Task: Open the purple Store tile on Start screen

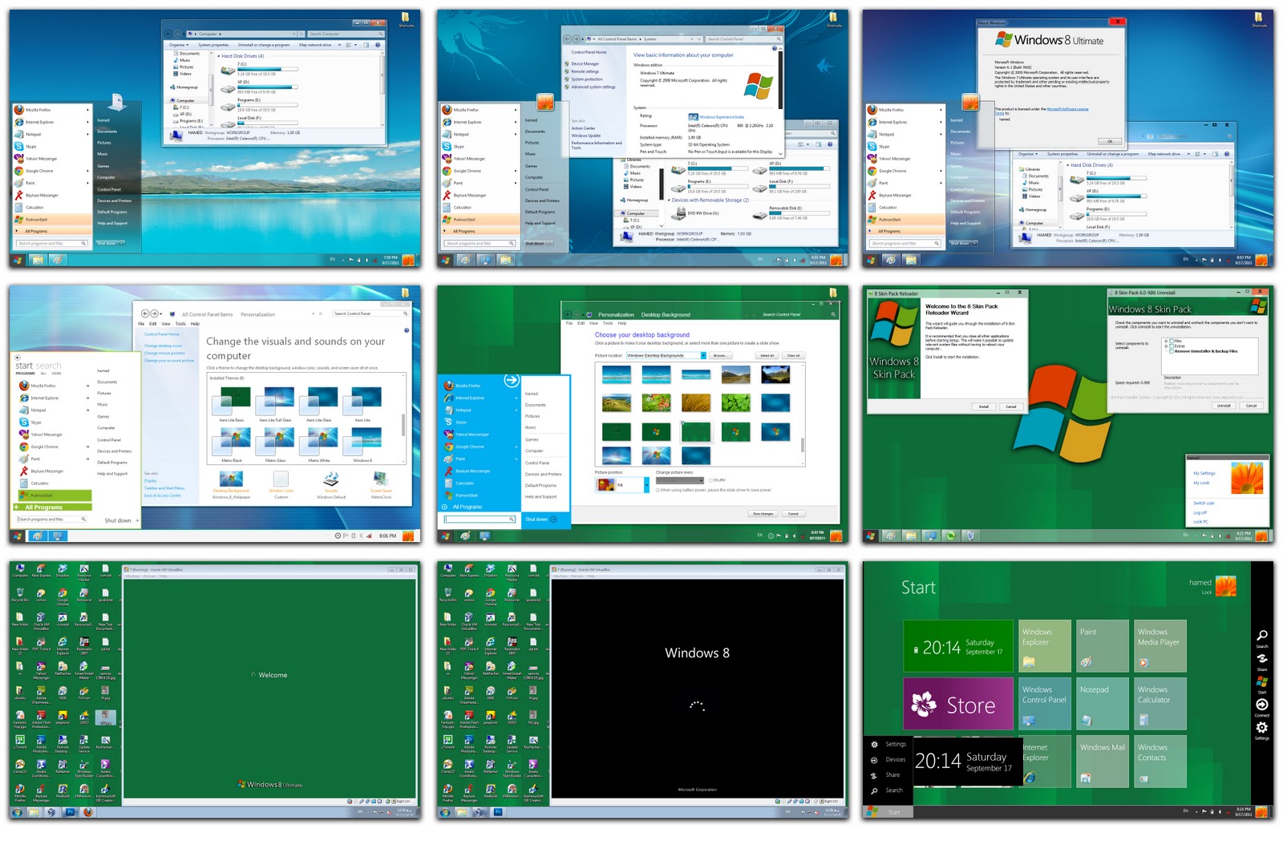Action: 958,703
